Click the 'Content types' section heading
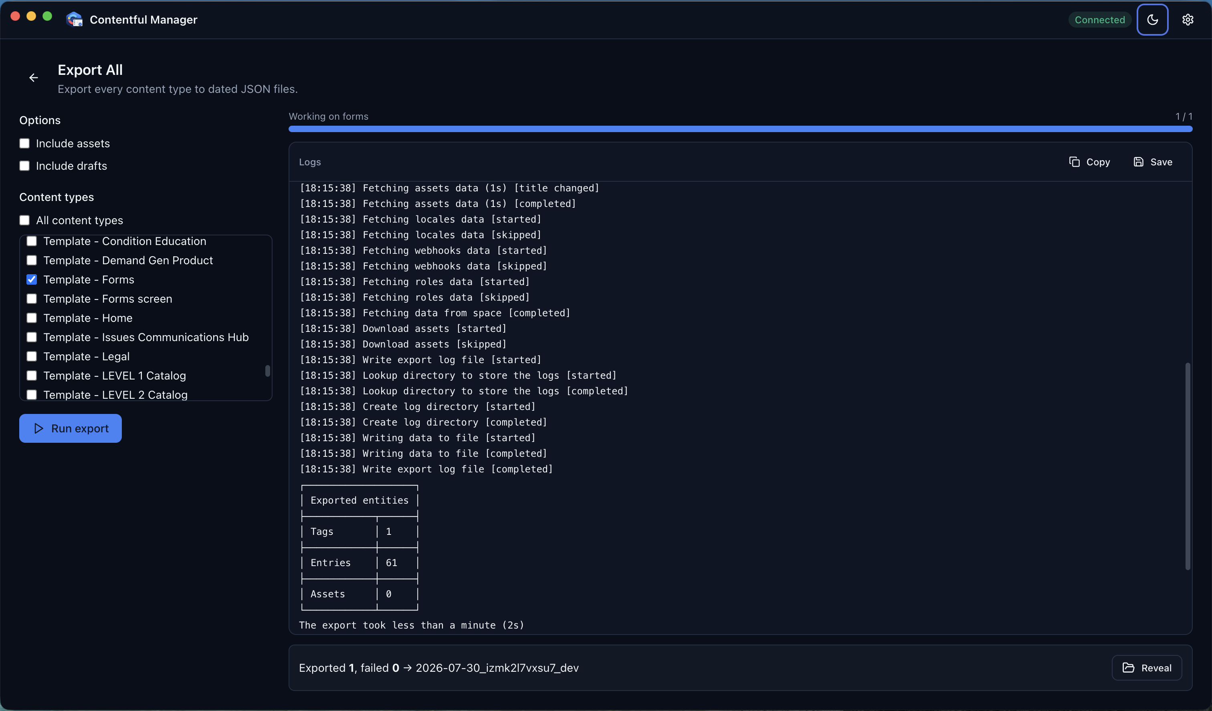This screenshot has width=1212, height=711. 56,197
